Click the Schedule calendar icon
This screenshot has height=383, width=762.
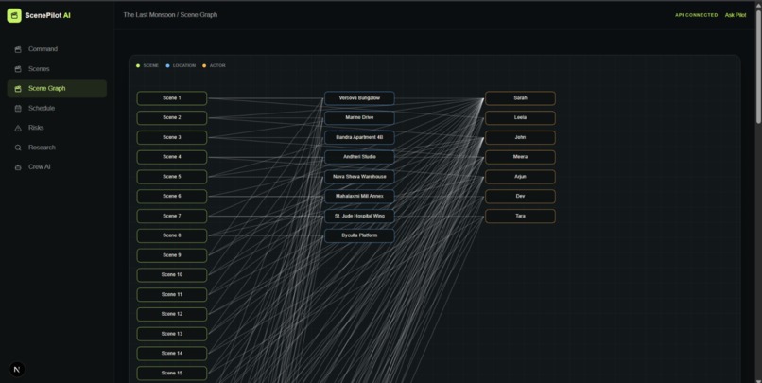[x=18, y=109]
